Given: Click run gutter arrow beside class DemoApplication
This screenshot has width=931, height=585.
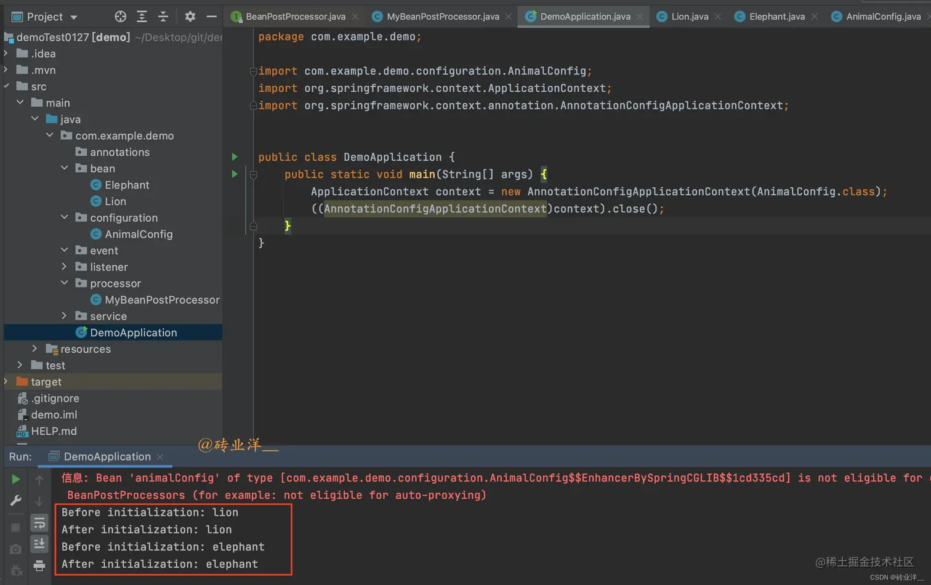Looking at the screenshot, I should [x=235, y=156].
